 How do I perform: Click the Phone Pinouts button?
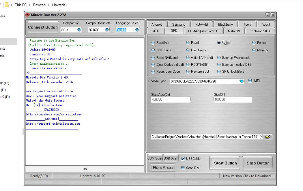point(163,168)
